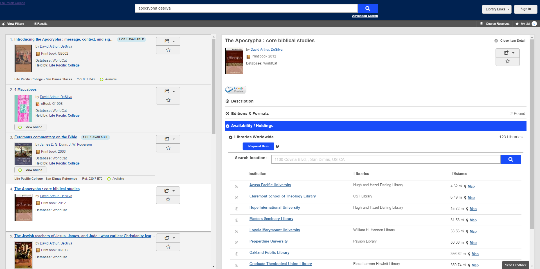Open share dropdown for The Jewish teachers of Jesus
The width and height of the screenshot is (540, 269).
[168, 238]
